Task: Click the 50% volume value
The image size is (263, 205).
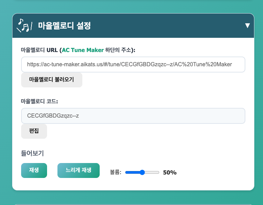Action: (170, 172)
